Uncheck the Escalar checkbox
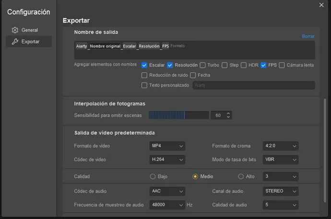 coord(144,65)
